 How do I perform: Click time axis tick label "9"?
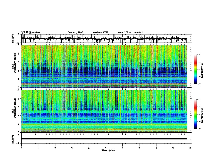173,148
